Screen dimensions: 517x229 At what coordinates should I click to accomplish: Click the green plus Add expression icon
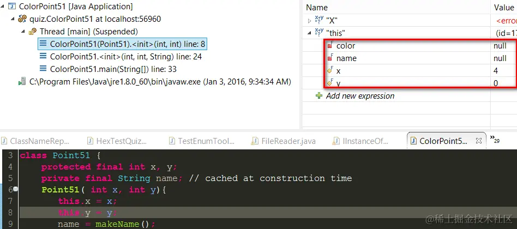tap(319, 96)
